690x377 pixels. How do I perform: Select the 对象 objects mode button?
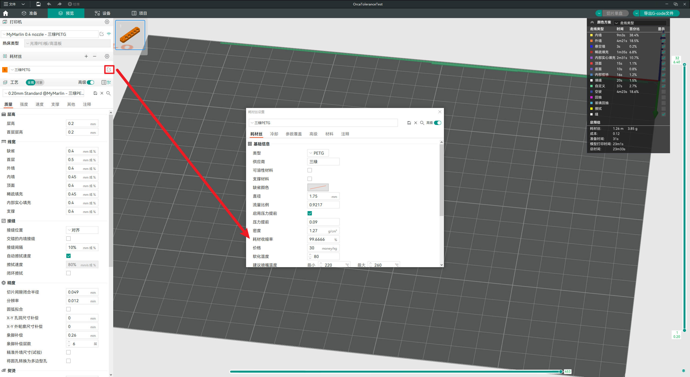(x=40, y=82)
